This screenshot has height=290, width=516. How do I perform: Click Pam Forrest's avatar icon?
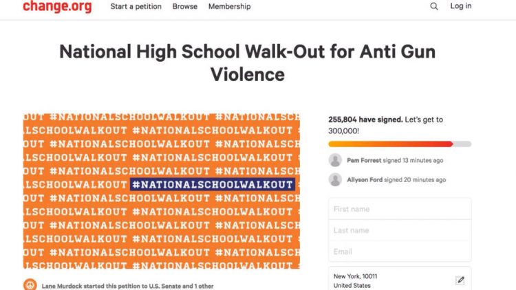coord(335,160)
